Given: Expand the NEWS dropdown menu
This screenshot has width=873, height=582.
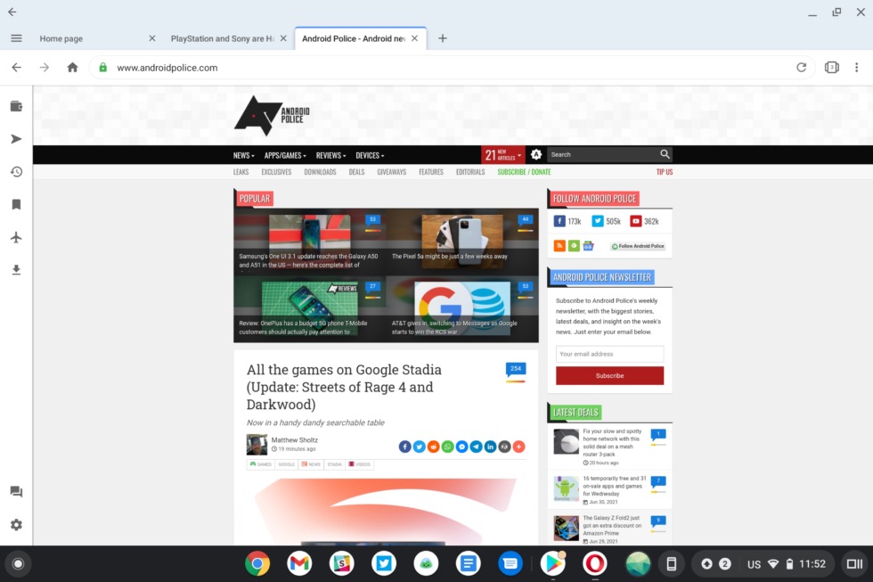Looking at the screenshot, I should (242, 154).
